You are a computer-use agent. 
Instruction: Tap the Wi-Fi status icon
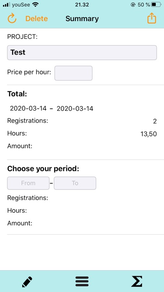click(x=35, y=5)
